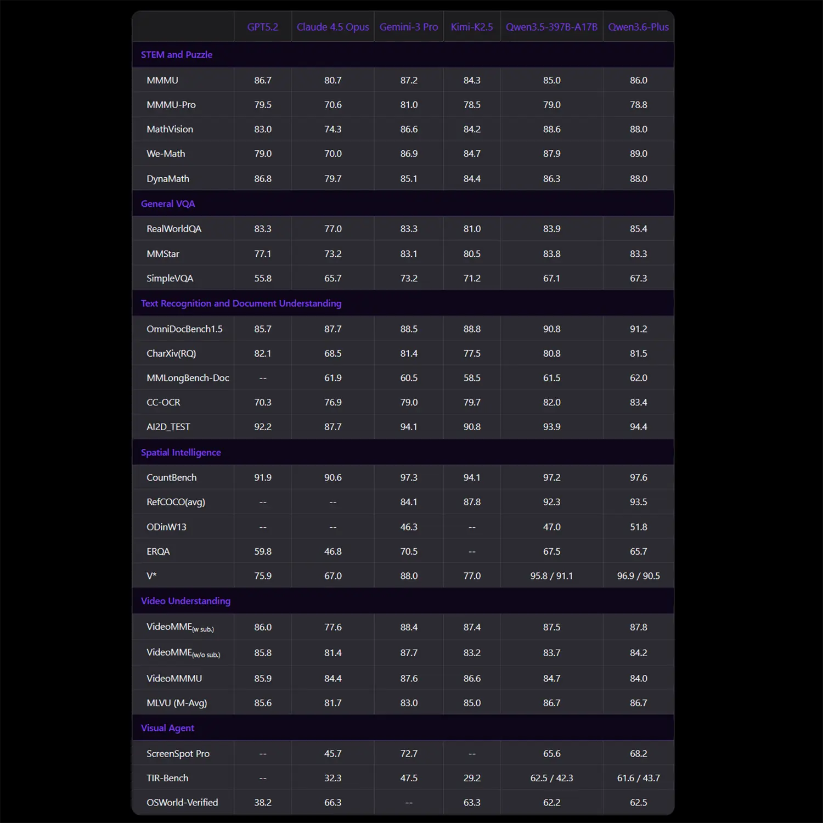This screenshot has height=823, width=823.
Task: Click the OSWorld-Verified row label
Action: tap(182, 802)
